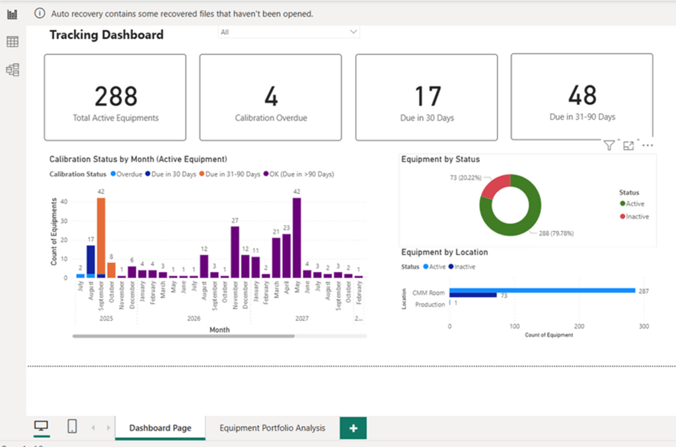
Task: Enter Focus mode on Equipment by Status
Action: pos(628,146)
